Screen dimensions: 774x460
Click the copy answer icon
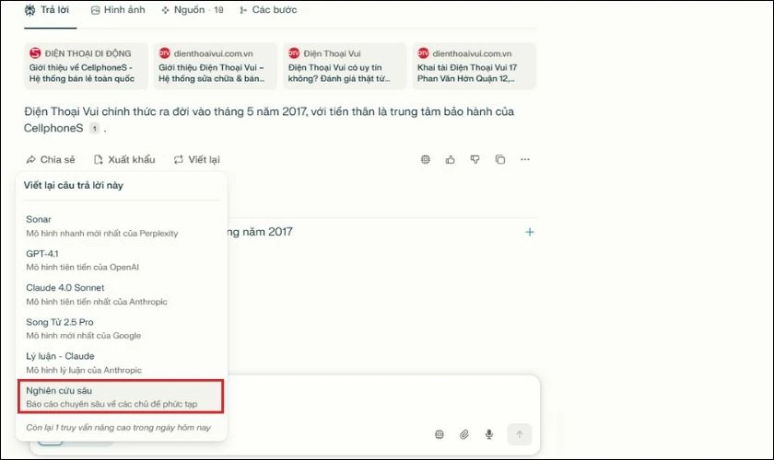coord(500,159)
